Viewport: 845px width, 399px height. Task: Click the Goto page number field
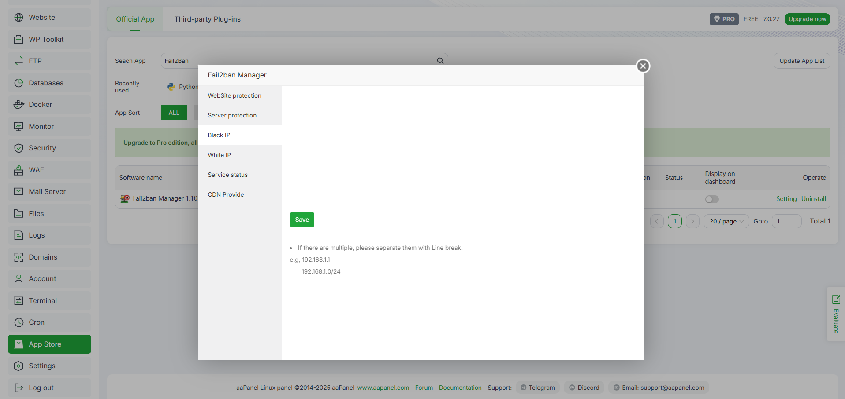pyautogui.click(x=786, y=221)
